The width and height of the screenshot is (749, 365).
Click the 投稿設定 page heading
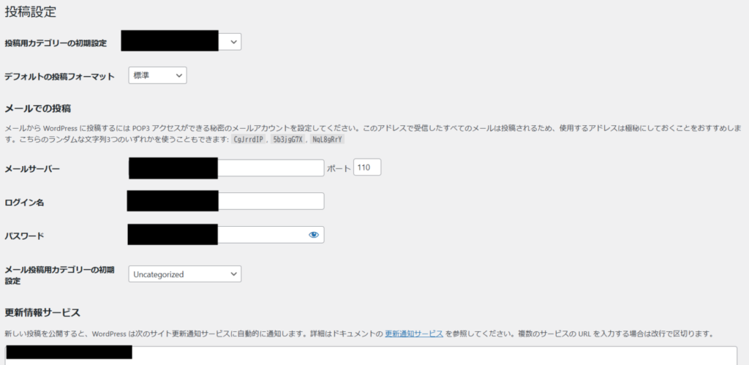(x=31, y=12)
